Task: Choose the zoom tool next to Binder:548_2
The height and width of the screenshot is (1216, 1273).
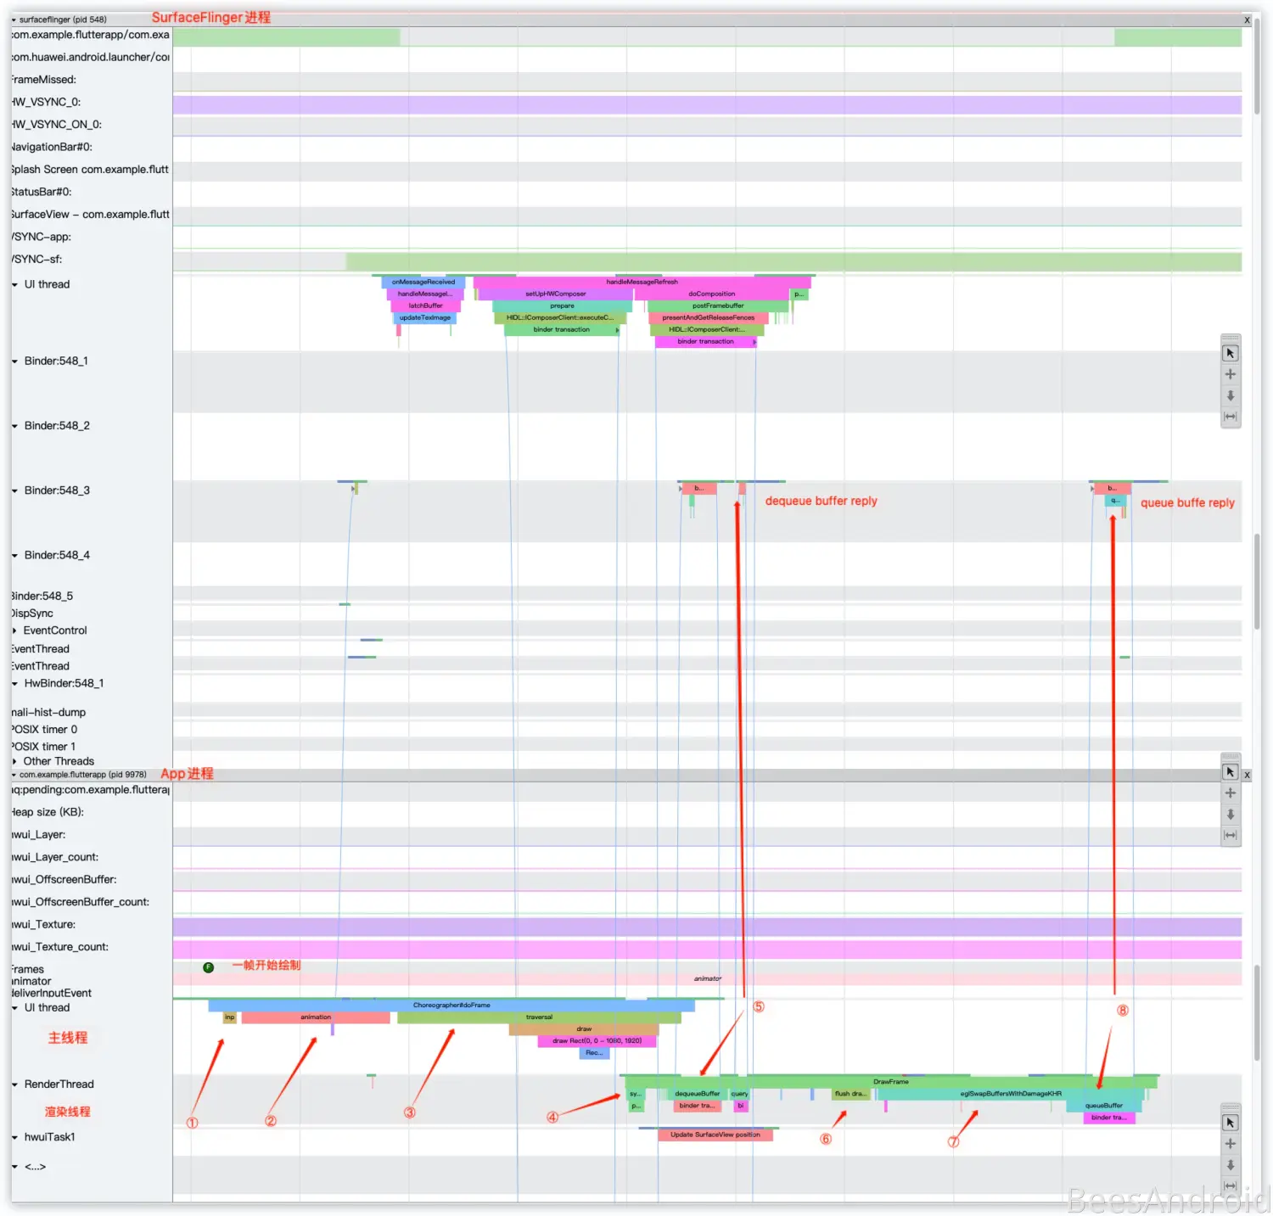Action: click(1230, 395)
